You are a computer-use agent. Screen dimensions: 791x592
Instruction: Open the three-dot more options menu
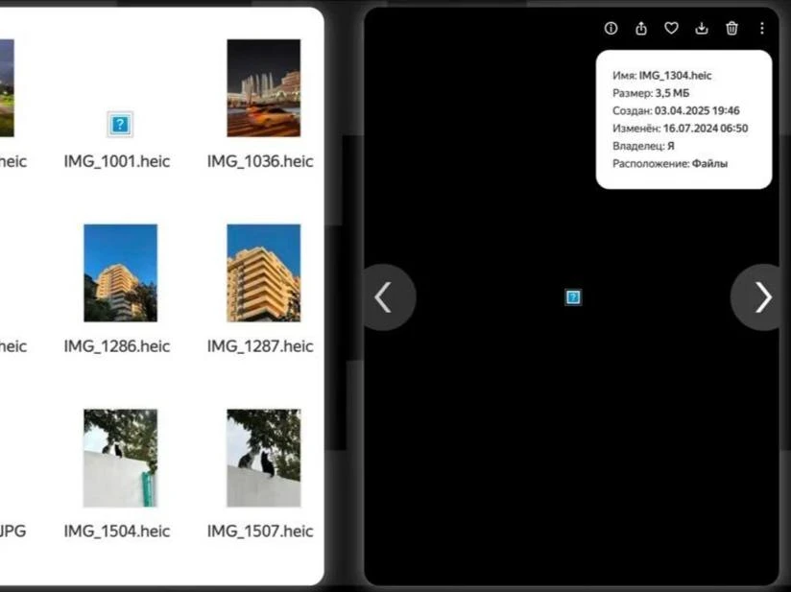(x=762, y=28)
